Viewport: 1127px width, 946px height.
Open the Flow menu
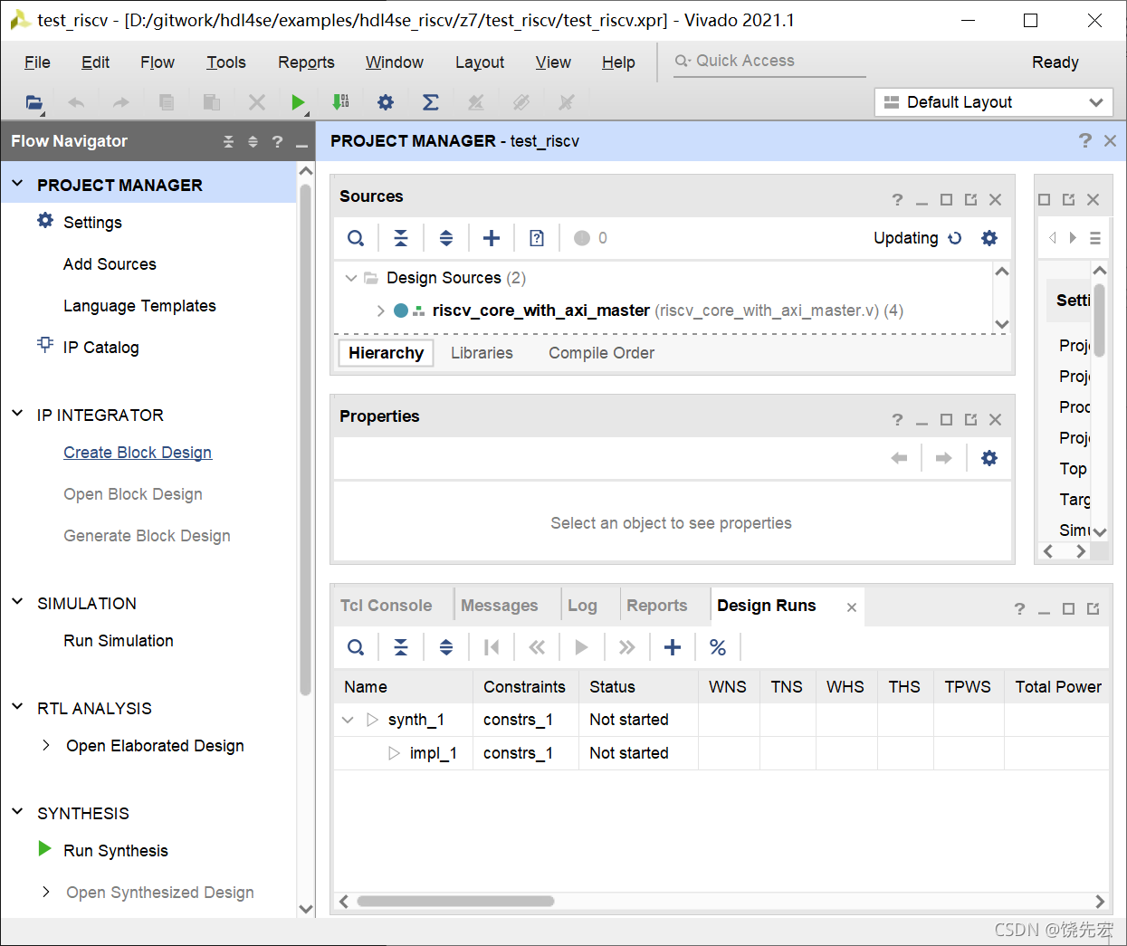(158, 62)
